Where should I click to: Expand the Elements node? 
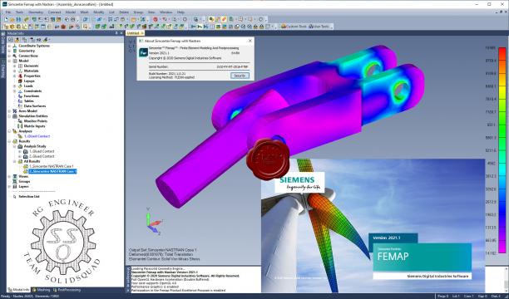(x=15, y=66)
